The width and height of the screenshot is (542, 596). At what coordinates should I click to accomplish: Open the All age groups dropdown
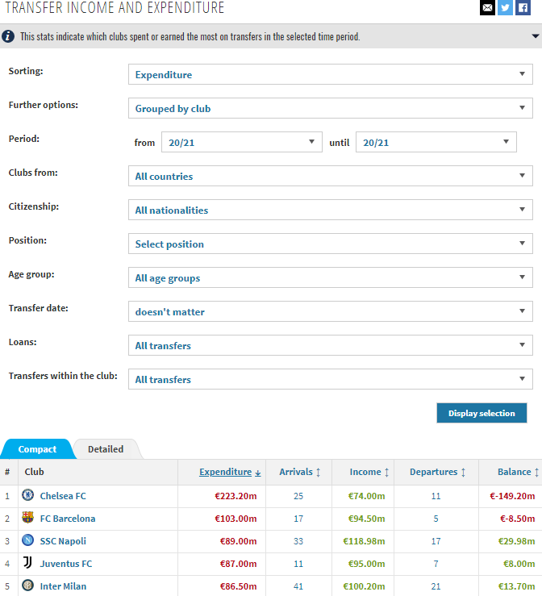pos(331,277)
